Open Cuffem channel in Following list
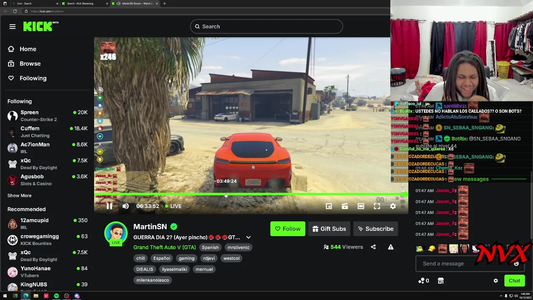The height and width of the screenshot is (300, 533). pos(47,132)
